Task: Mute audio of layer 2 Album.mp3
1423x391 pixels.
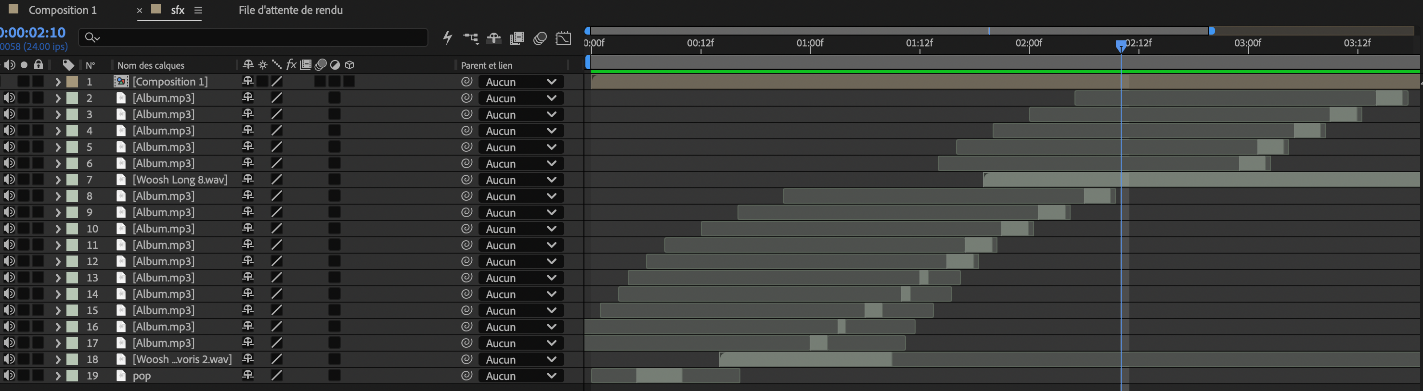Action: click(x=10, y=98)
